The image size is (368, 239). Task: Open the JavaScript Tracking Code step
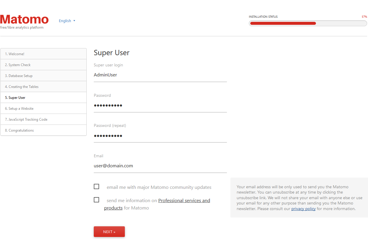43,119
